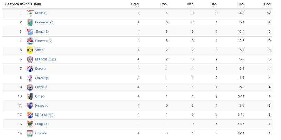Click the Dinamo (Č) round crest

pyautogui.click(x=30, y=41)
